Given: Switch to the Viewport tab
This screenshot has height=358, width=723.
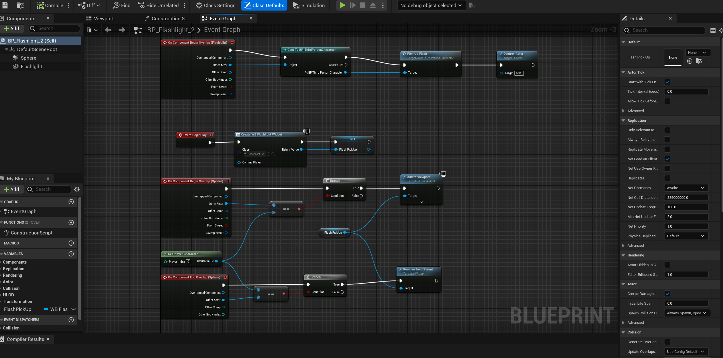Looking at the screenshot, I should coord(100,19).
